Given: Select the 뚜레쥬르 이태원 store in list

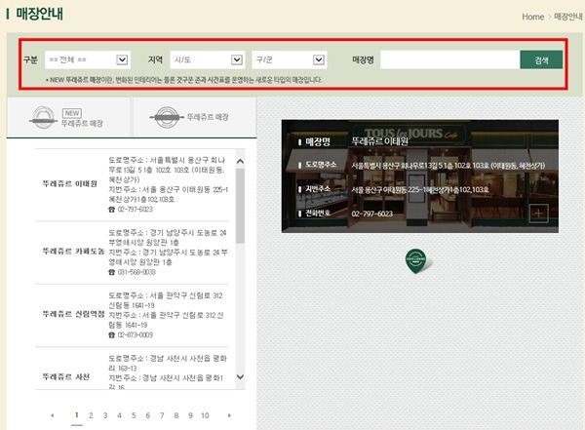Looking at the screenshot, I should (x=70, y=184).
